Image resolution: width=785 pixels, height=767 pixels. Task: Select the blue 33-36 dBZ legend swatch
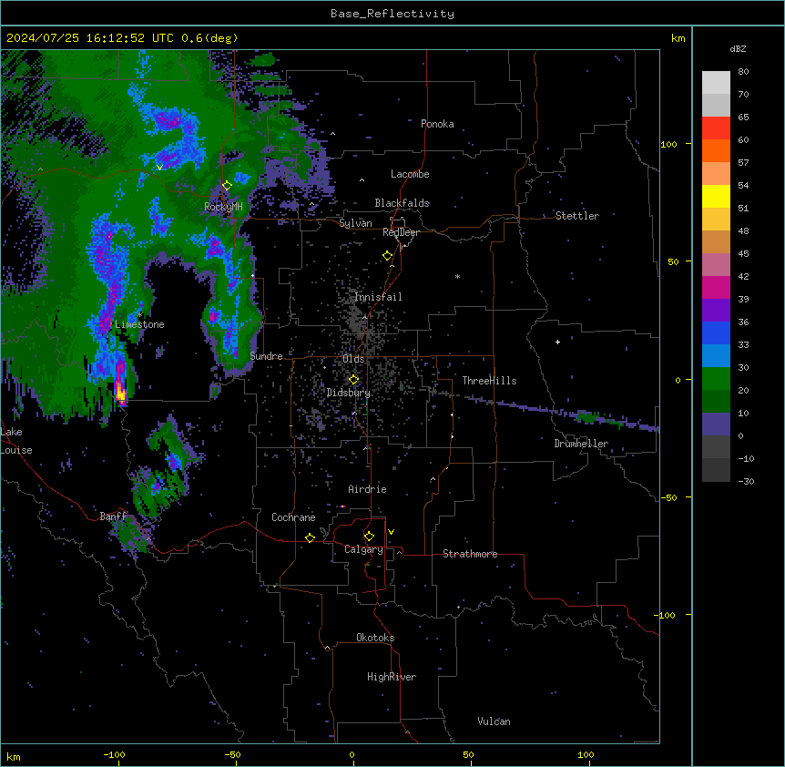point(716,332)
